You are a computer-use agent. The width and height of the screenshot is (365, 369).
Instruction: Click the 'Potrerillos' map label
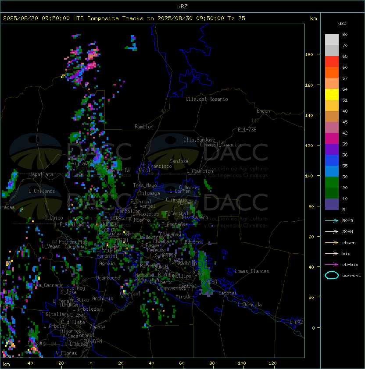73,242
